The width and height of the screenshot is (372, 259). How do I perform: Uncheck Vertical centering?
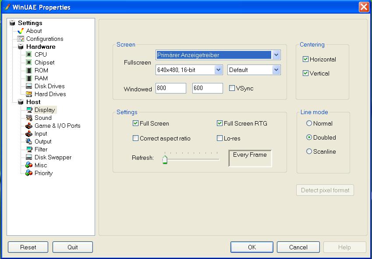pos(305,73)
